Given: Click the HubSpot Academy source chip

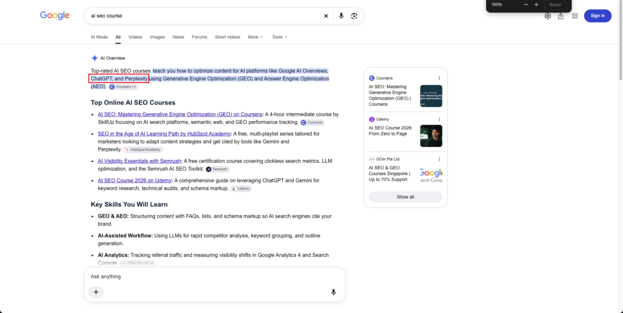Looking at the screenshot, I should 142,150.
